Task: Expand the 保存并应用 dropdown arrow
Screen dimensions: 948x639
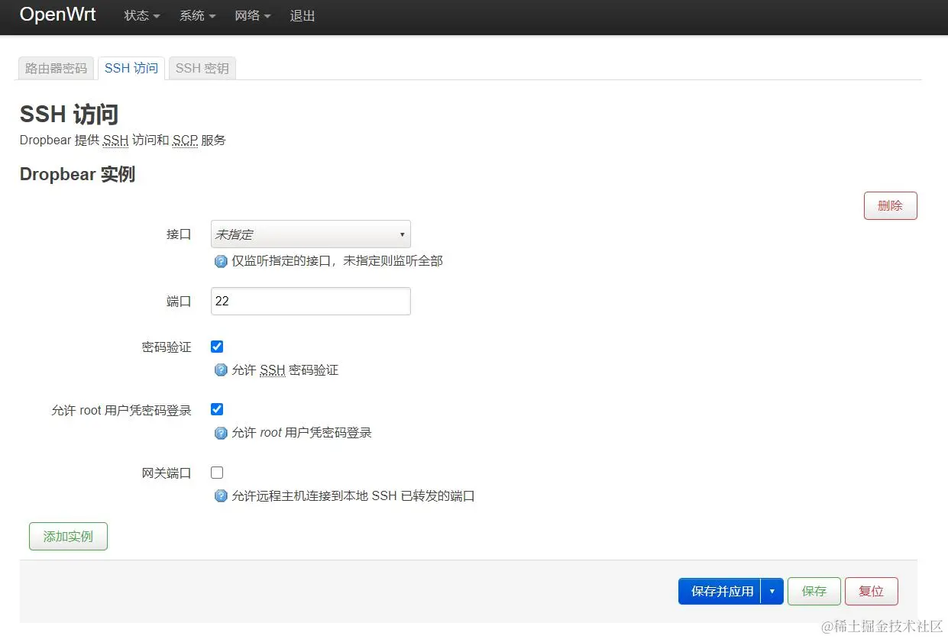Action: (x=772, y=591)
